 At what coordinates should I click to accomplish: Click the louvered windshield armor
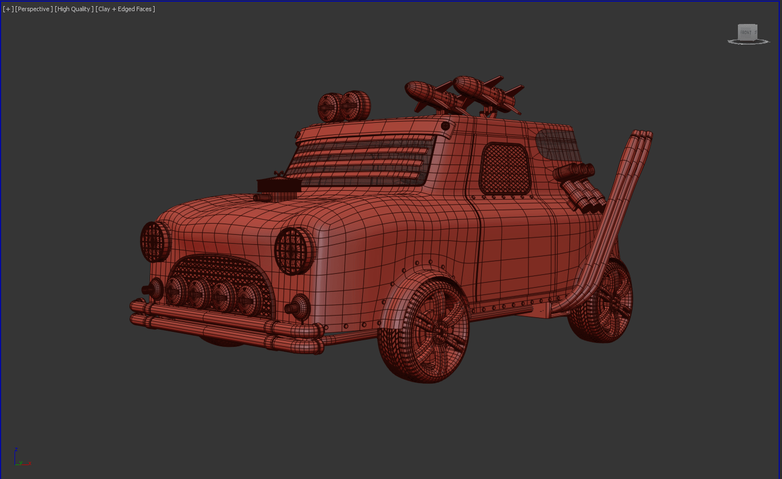pos(363,160)
